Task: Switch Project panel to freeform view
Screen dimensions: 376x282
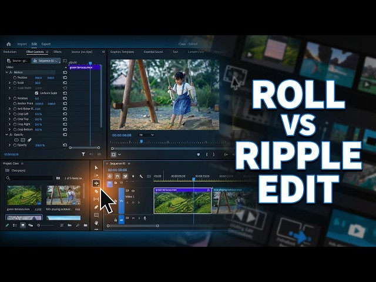Action: coord(31,225)
